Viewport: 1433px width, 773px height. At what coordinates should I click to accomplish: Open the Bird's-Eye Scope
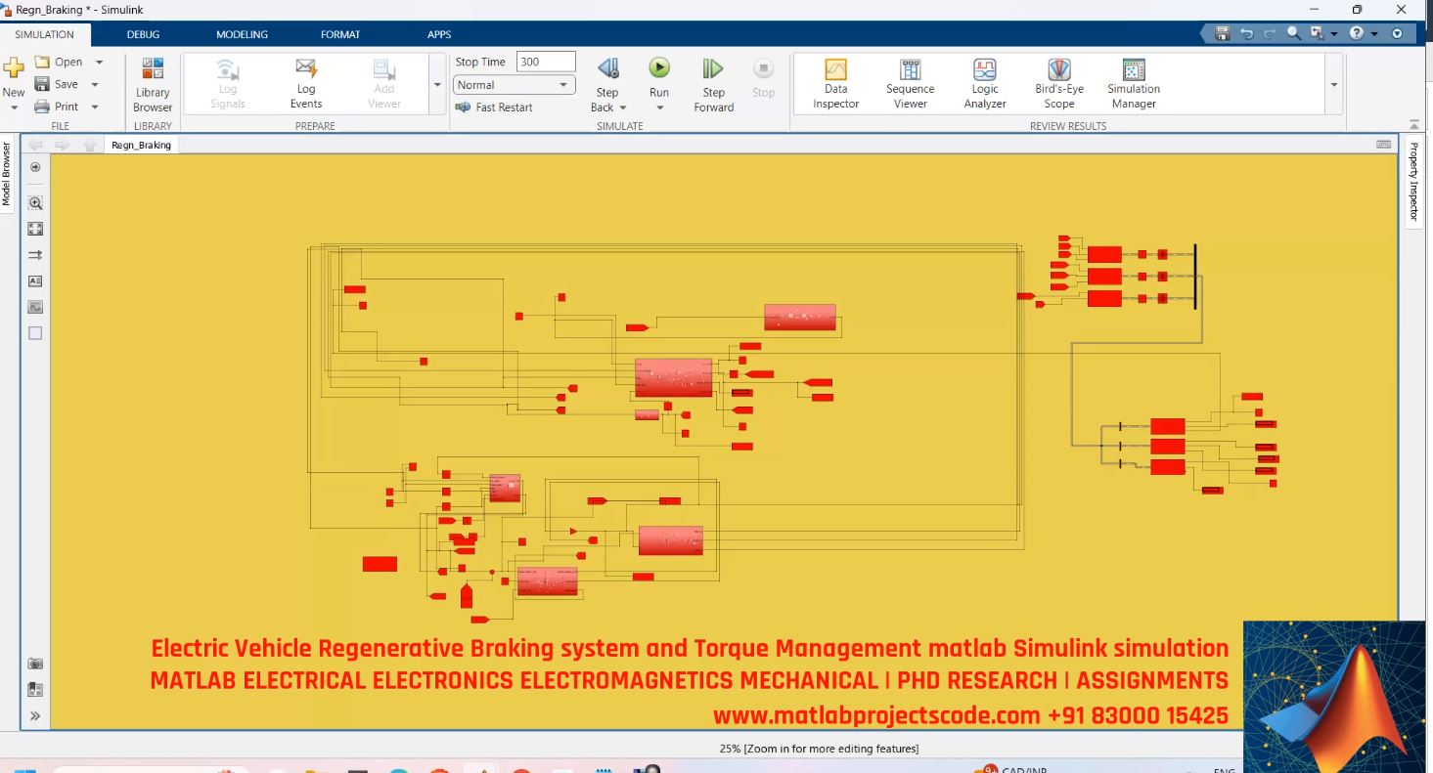click(x=1058, y=83)
